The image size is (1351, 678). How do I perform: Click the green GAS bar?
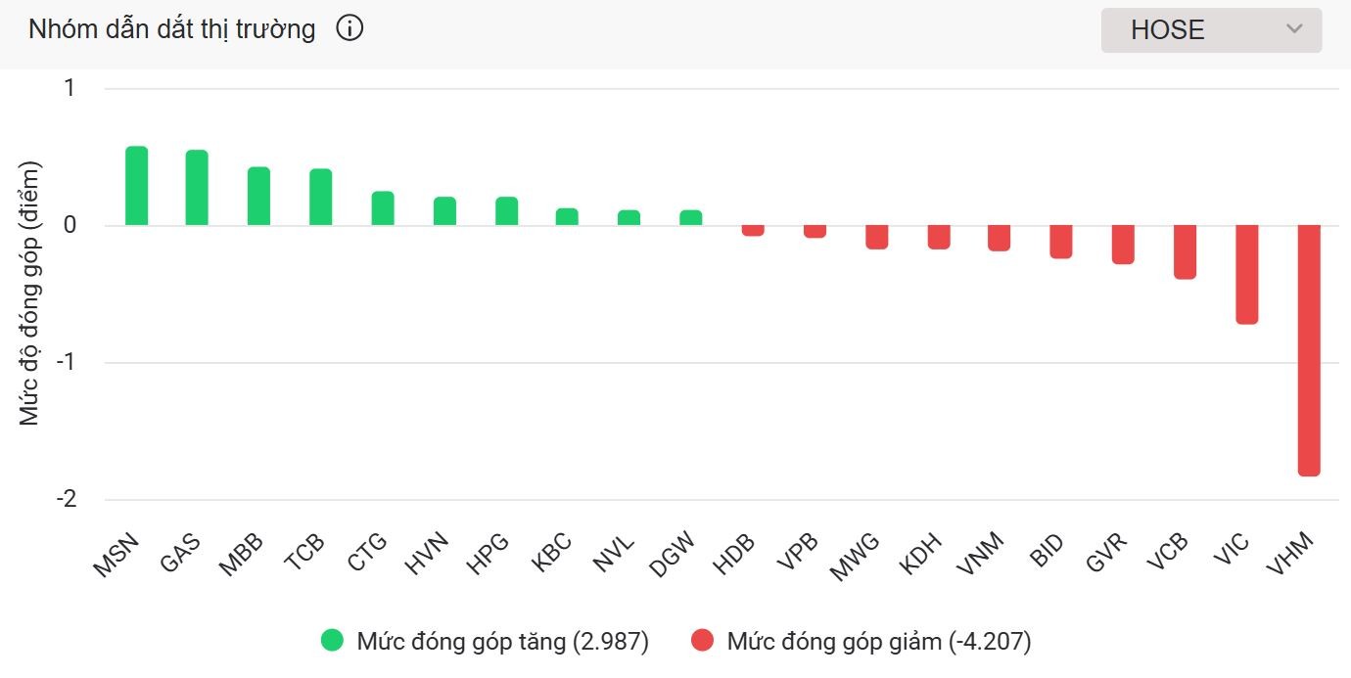(197, 189)
